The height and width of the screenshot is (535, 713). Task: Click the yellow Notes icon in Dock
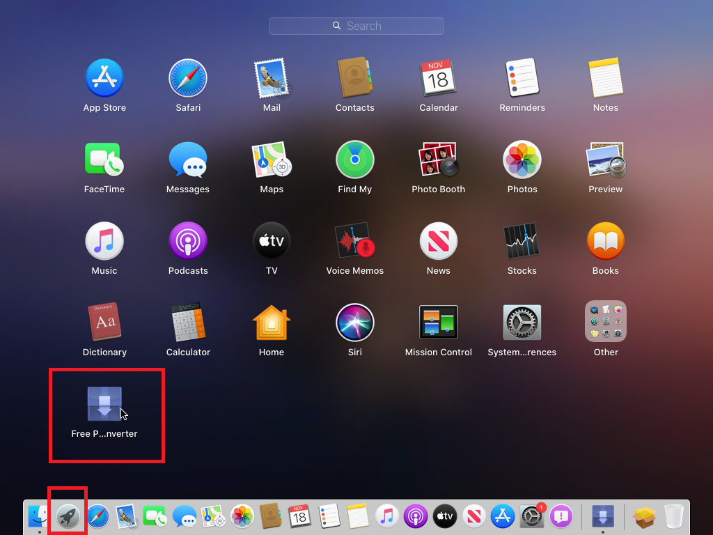click(357, 516)
